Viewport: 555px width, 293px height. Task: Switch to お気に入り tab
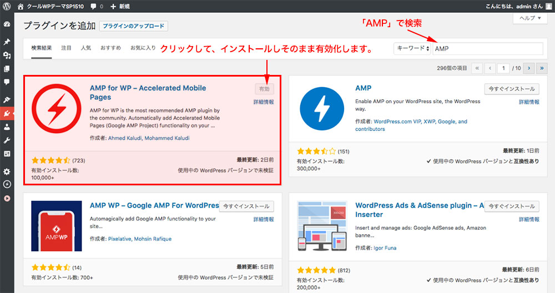pos(143,48)
